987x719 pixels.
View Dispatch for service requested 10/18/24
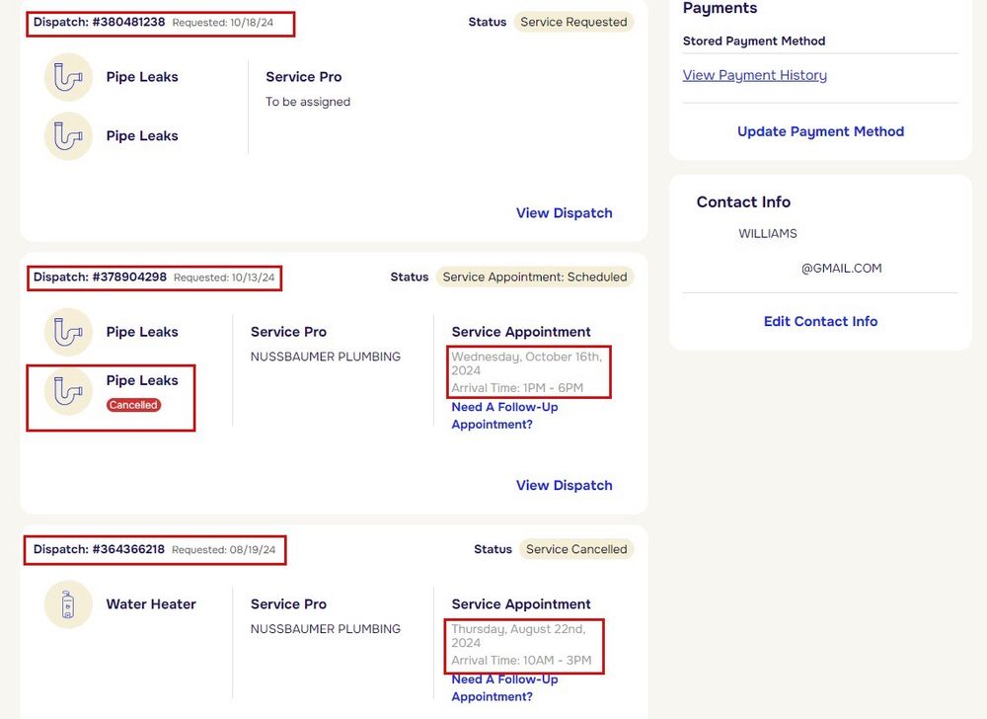(x=564, y=213)
